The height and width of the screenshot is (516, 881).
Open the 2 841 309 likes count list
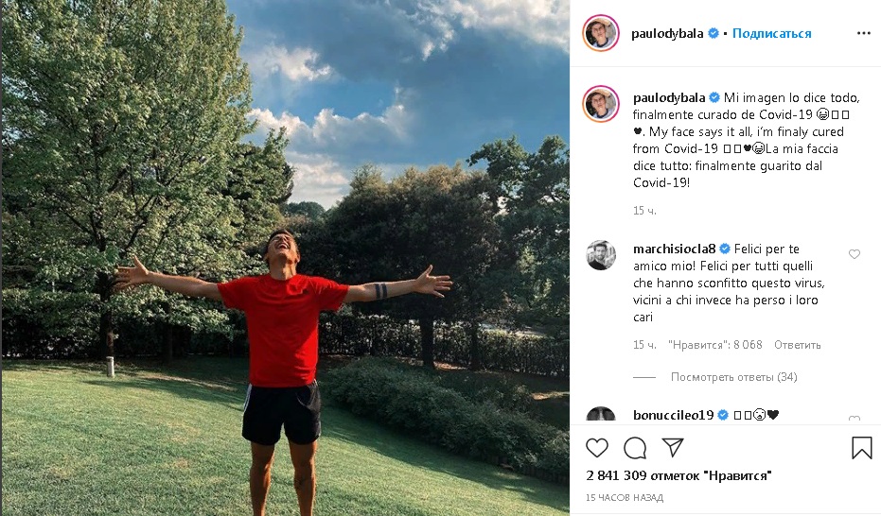[x=678, y=475]
